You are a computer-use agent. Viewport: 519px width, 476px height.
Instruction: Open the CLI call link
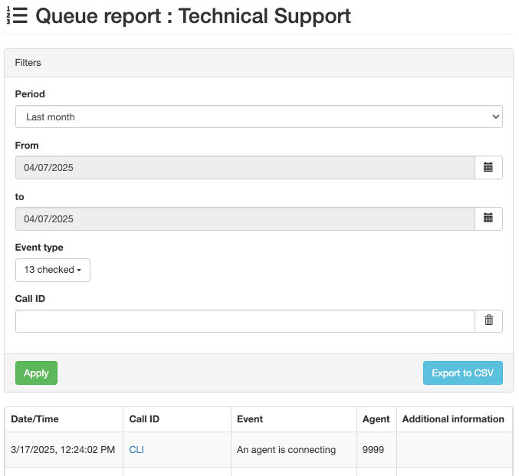click(136, 450)
